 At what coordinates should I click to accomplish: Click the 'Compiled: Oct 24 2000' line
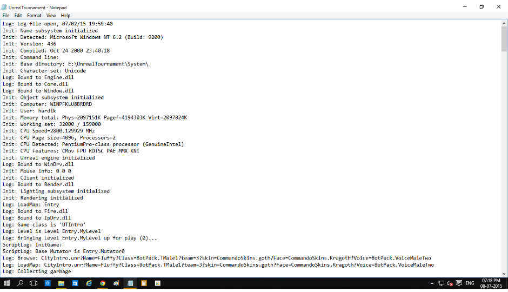pyautogui.click(x=56, y=50)
